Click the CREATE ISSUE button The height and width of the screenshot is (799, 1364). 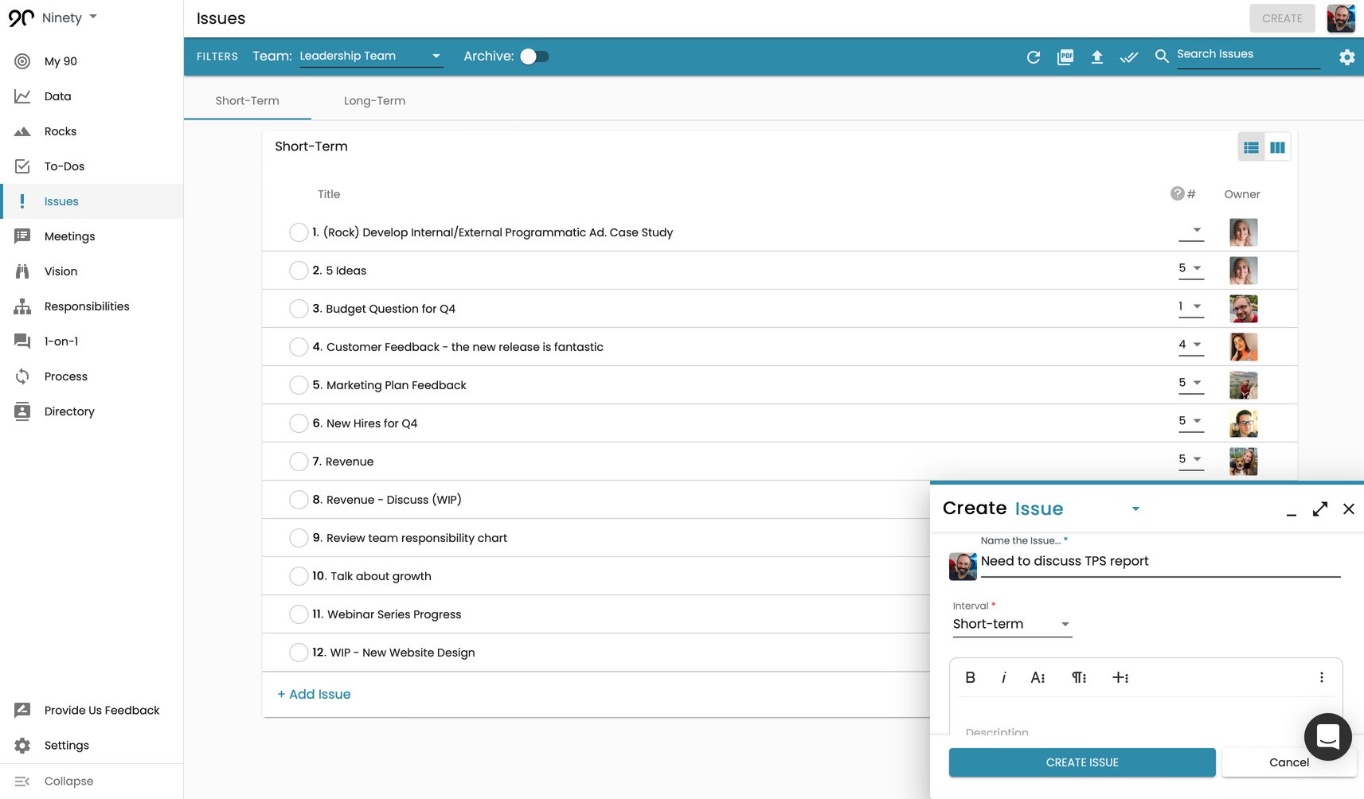tap(1081, 762)
